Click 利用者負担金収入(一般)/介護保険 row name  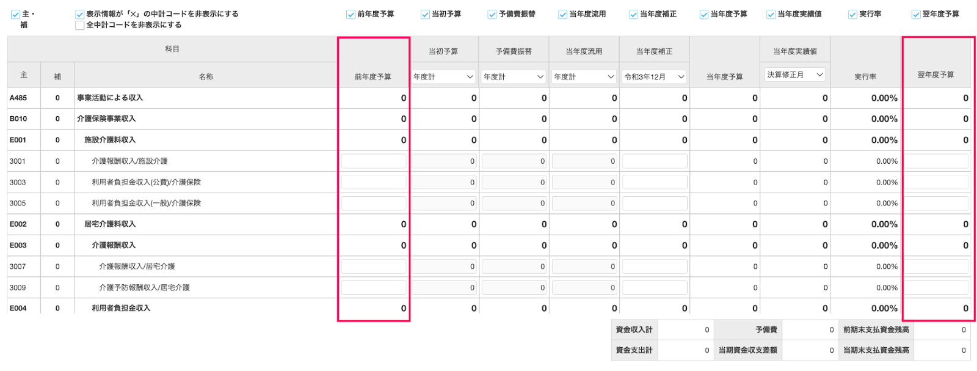click(146, 203)
